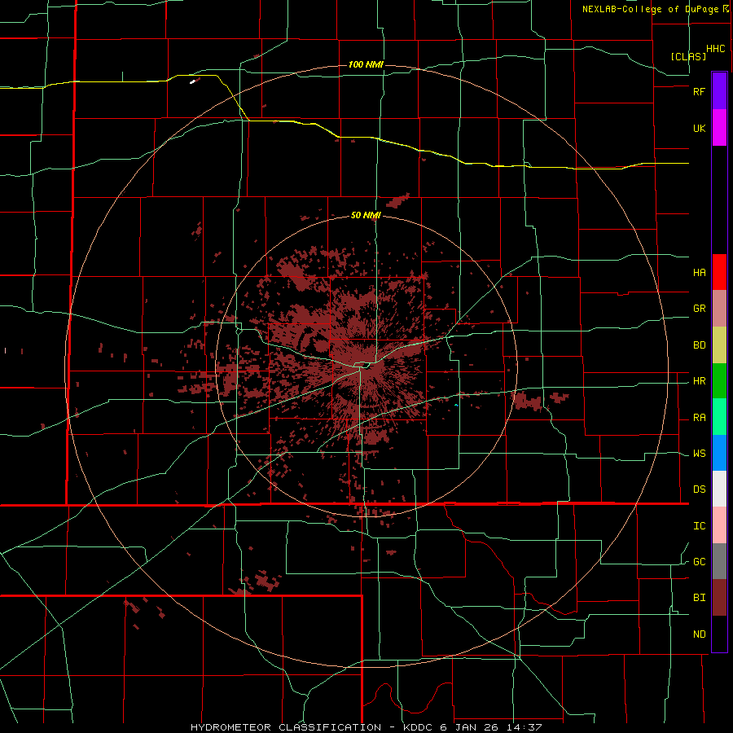Click the UK legend label

tap(700, 128)
